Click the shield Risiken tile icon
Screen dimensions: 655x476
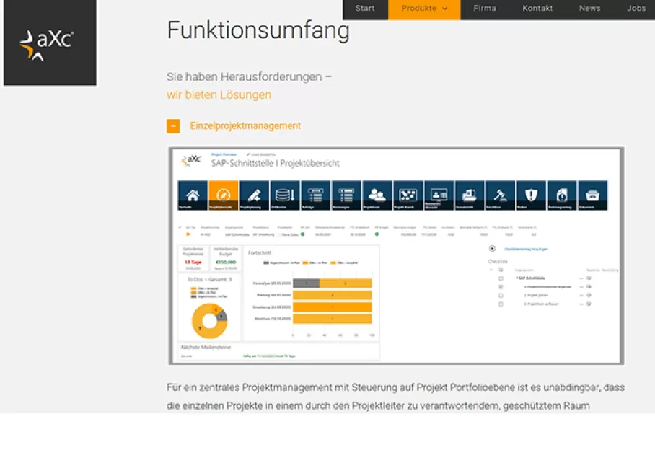coord(531,195)
